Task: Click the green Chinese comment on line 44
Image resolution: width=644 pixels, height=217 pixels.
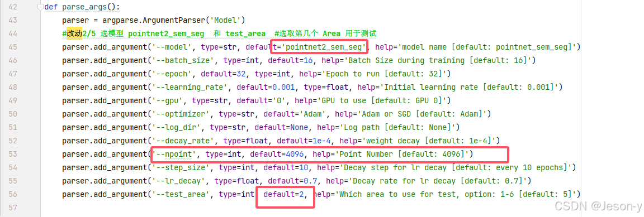Action: click(219, 33)
